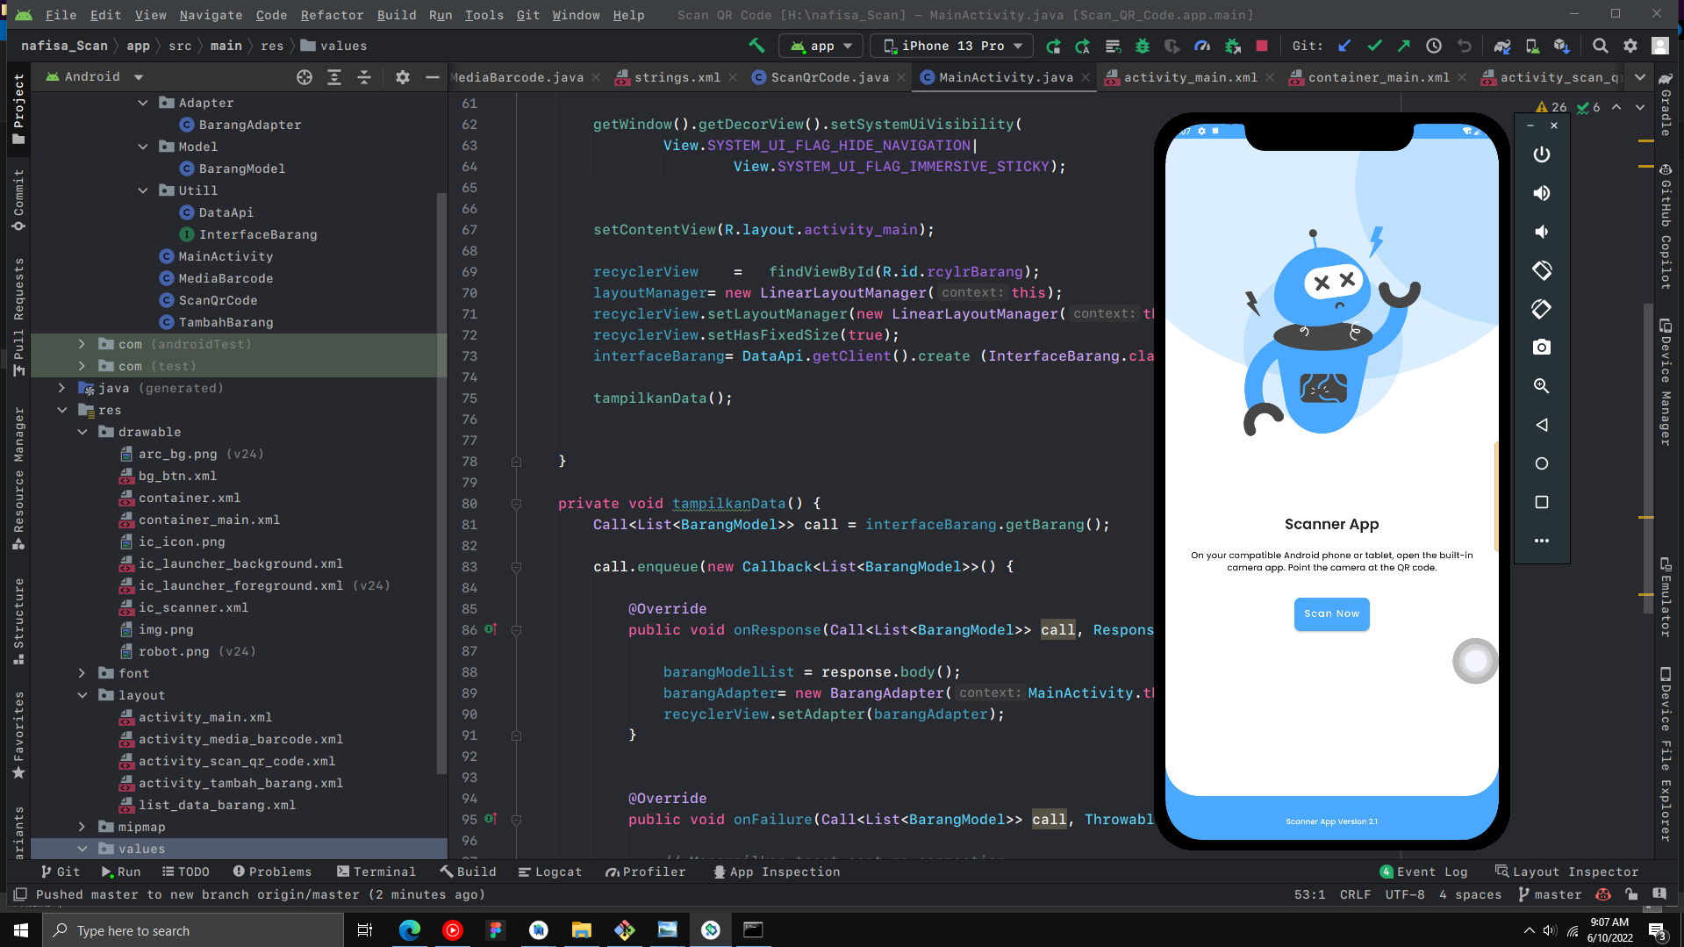Open the Logcat tool window
The width and height of the screenshot is (1684, 947).
click(x=550, y=872)
